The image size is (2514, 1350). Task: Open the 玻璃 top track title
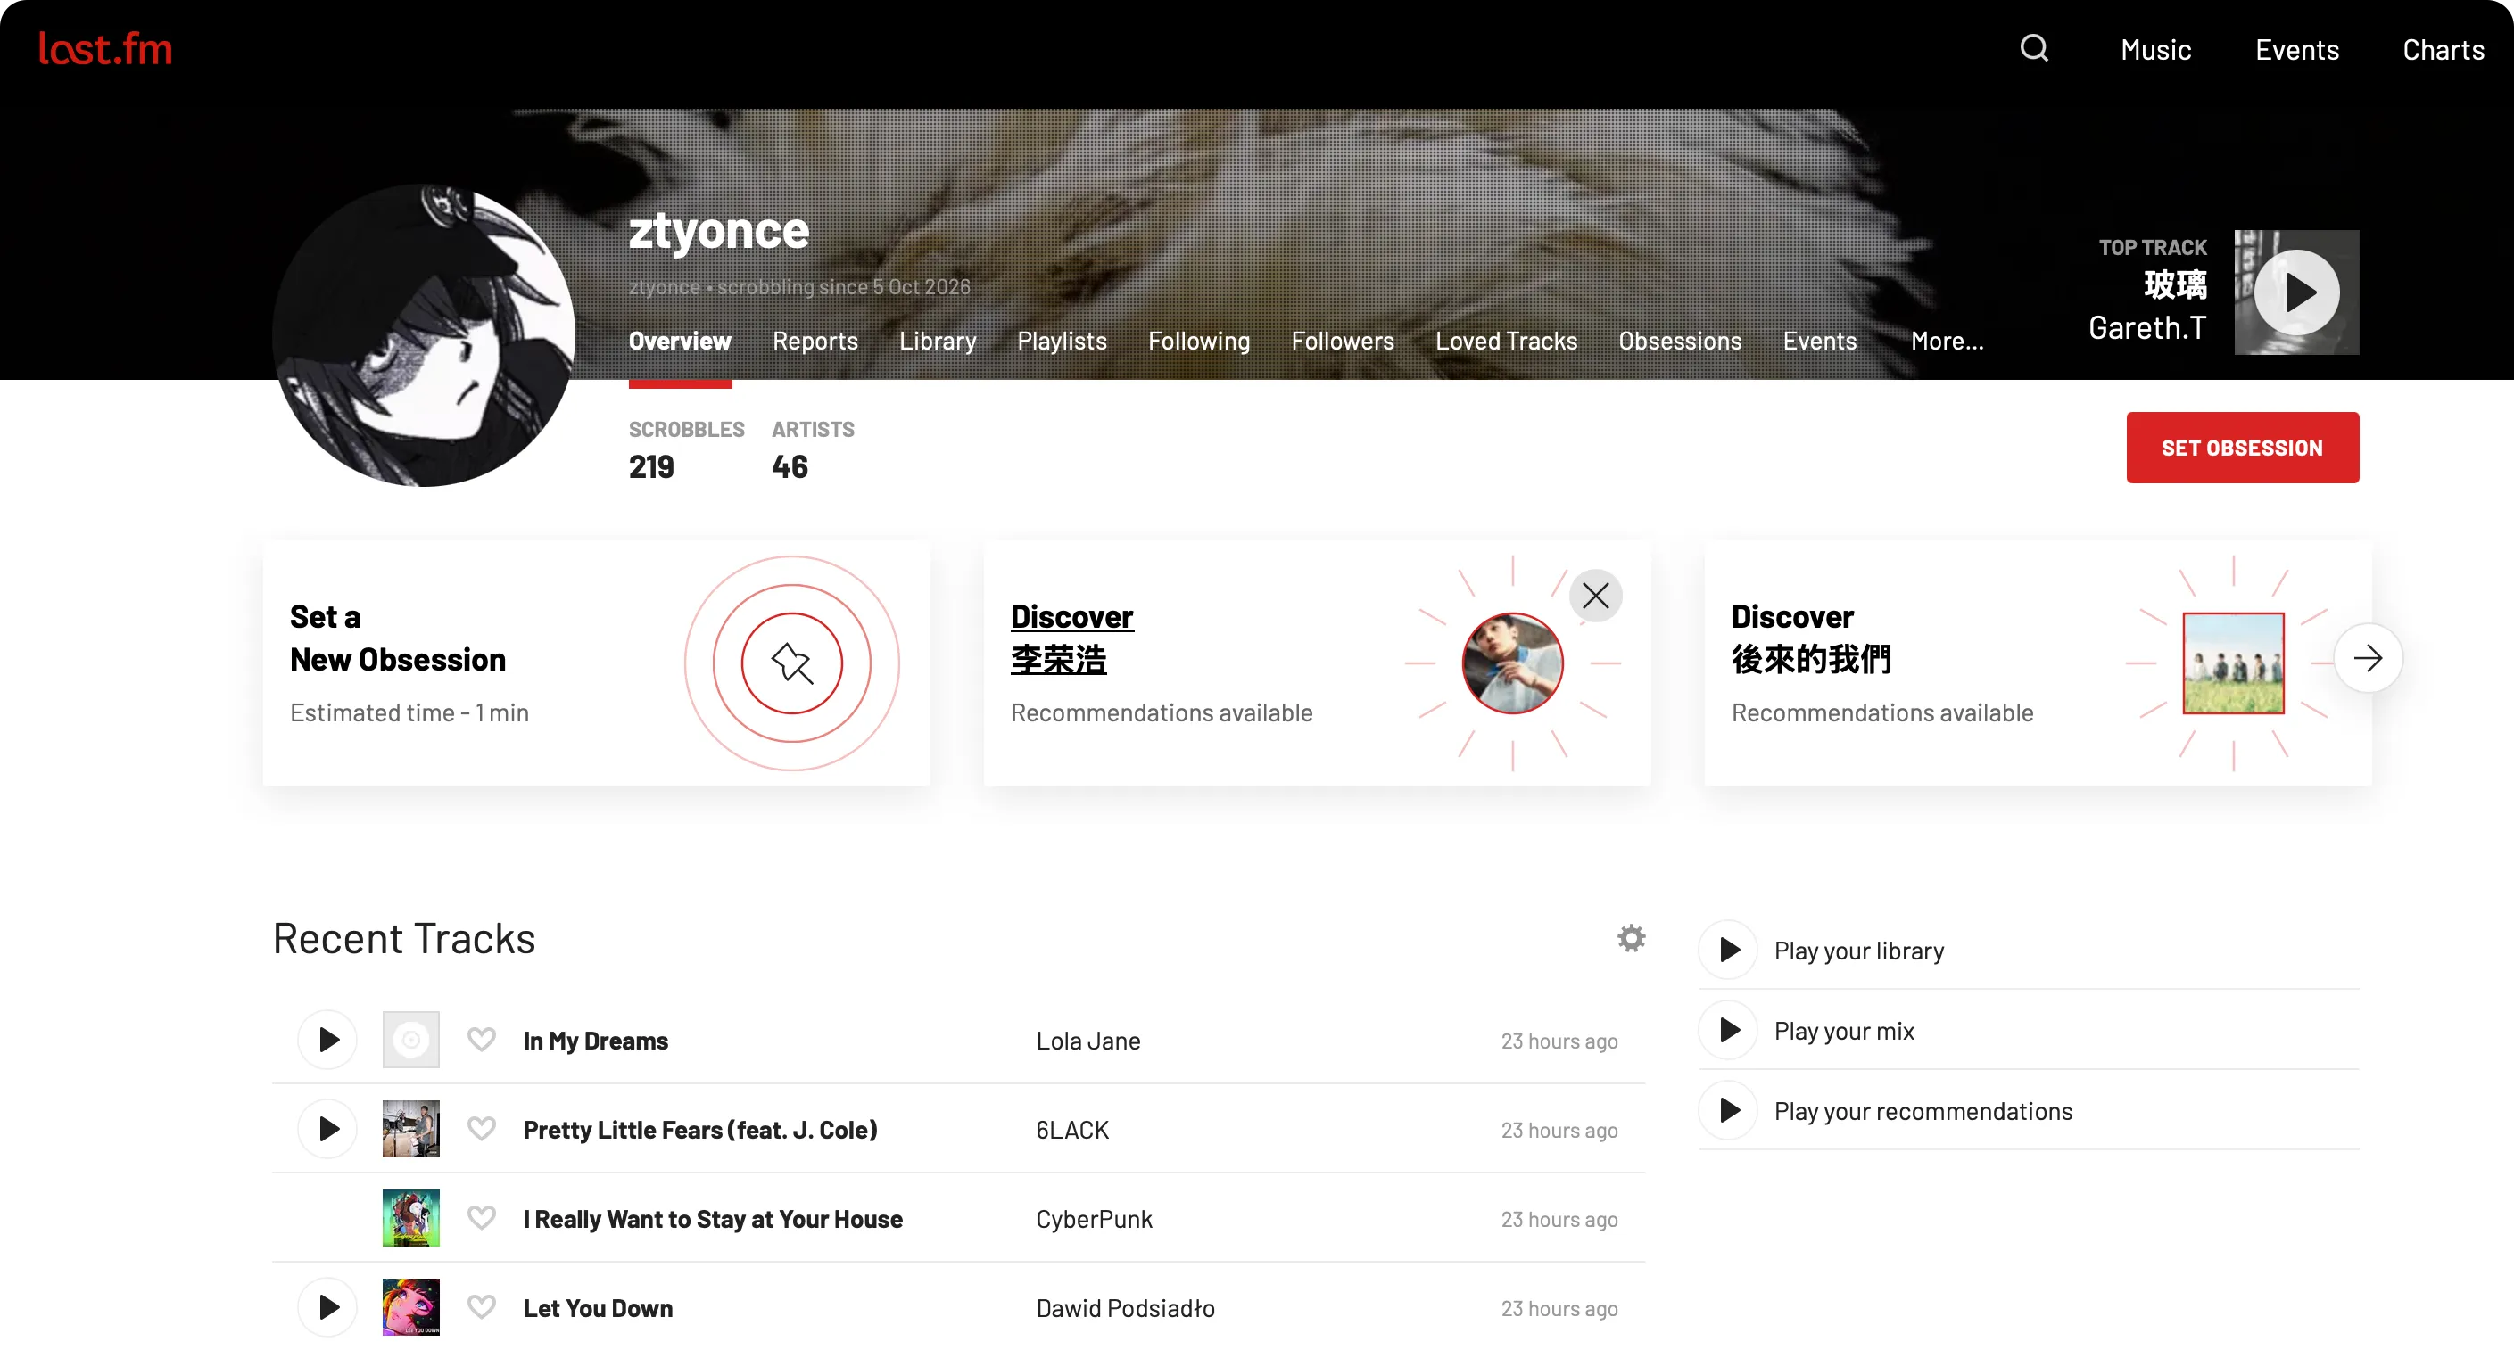pyautogui.click(x=2174, y=284)
